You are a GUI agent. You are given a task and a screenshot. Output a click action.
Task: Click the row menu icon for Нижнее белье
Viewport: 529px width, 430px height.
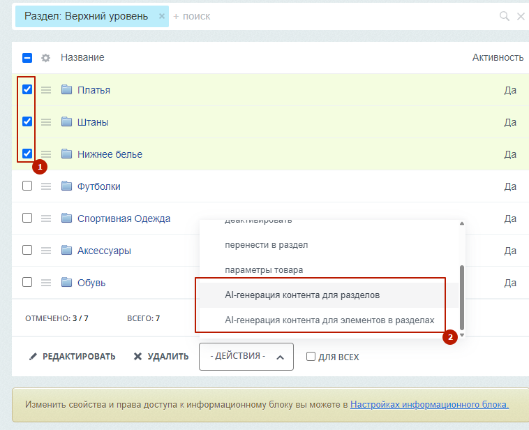(x=46, y=154)
